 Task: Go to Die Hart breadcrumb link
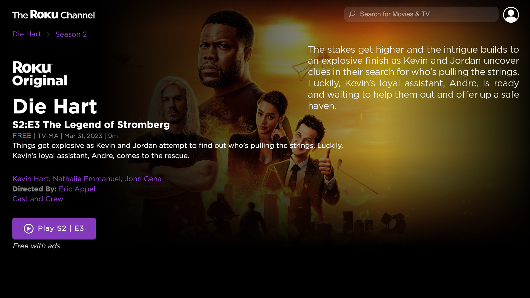[27, 34]
